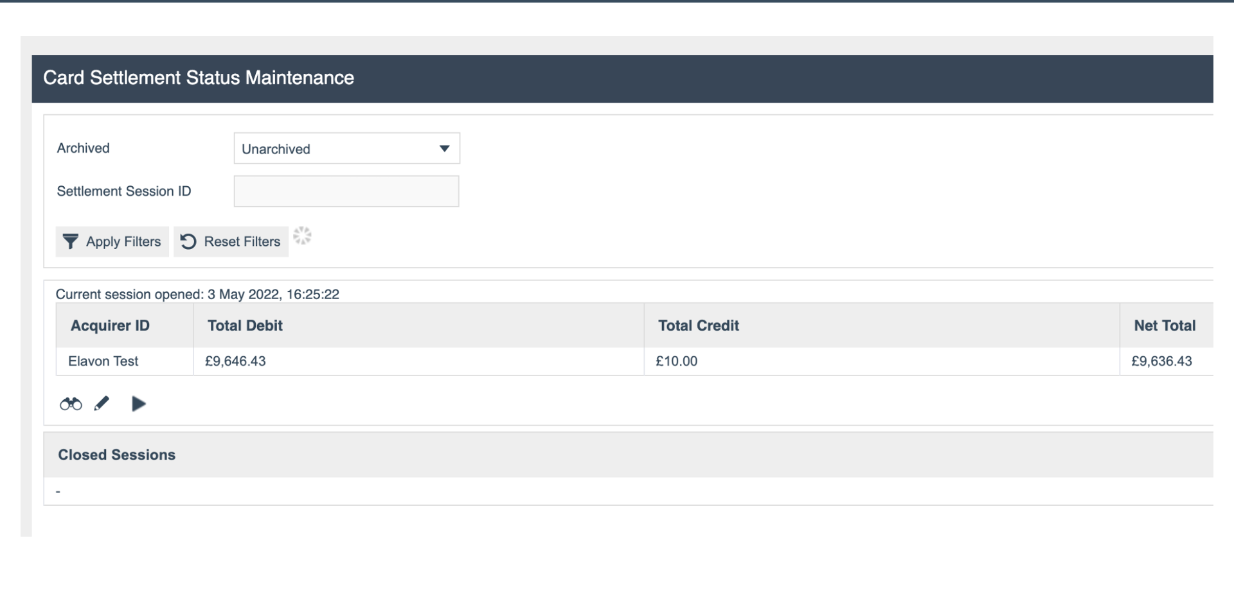Click the current session opened timestamp
Screen dimensions: 1234x597
coord(198,294)
